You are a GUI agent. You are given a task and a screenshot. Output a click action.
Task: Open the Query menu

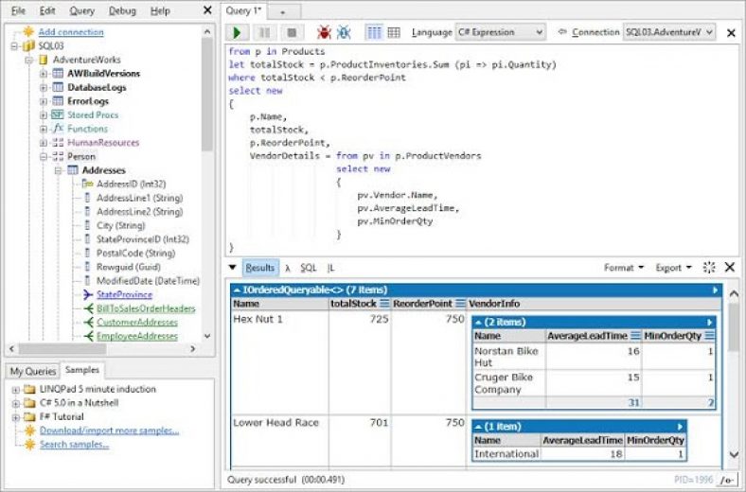(82, 10)
